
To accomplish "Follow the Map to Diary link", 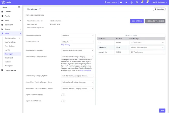I will (66, 45).
